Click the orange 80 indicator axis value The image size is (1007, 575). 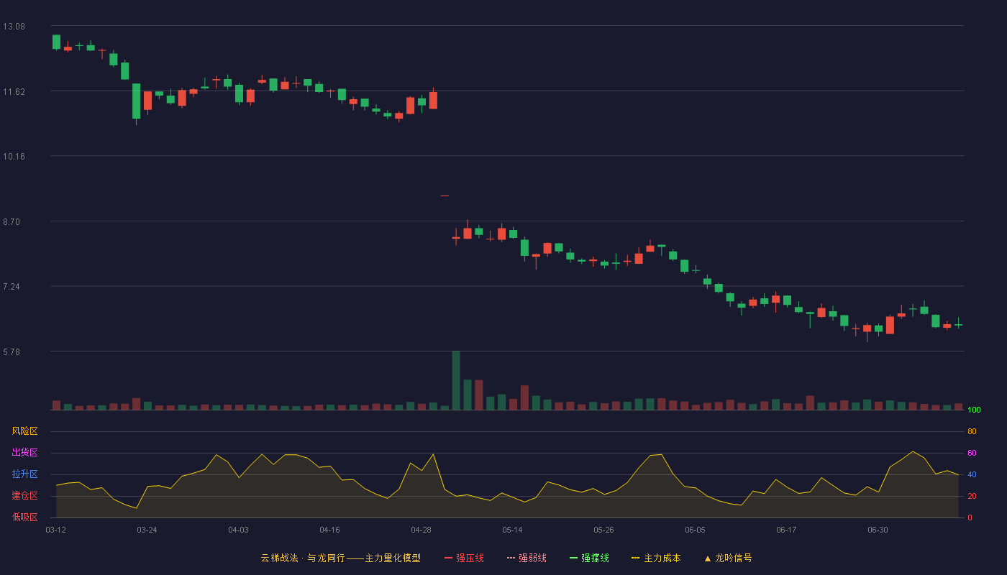click(972, 431)
